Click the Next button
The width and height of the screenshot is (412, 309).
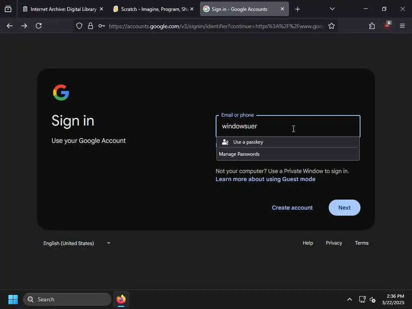click(344, 208)
